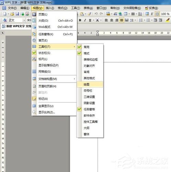The width and height of the screenshot is (171, 172).
Task: Open the 编辑(E) menu
Action: tap(25, 8)
